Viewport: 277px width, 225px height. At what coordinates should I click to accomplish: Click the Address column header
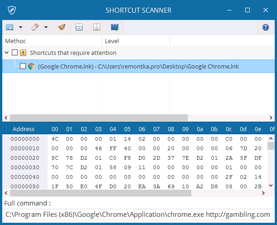24,129
